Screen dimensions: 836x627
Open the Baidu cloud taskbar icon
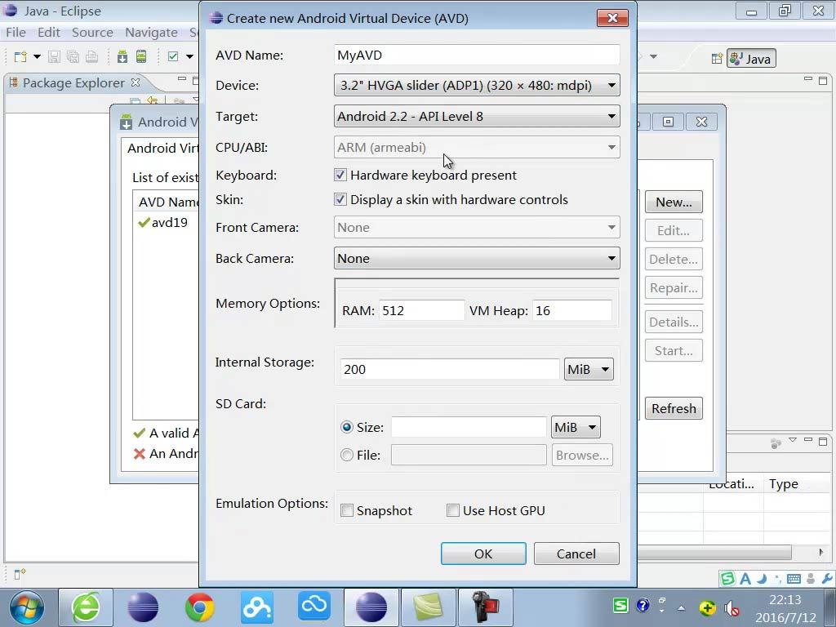[257, 607]
